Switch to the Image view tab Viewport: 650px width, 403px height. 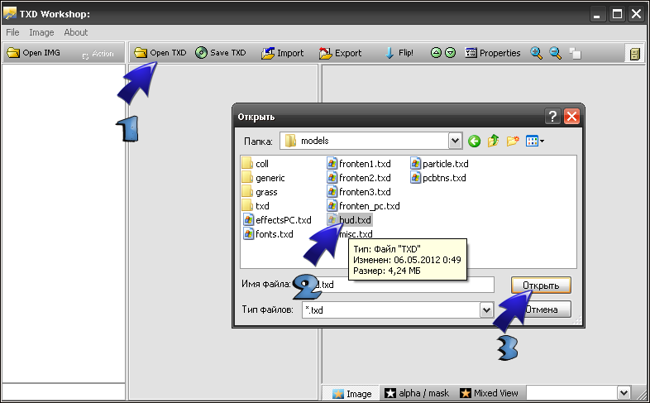351,393
